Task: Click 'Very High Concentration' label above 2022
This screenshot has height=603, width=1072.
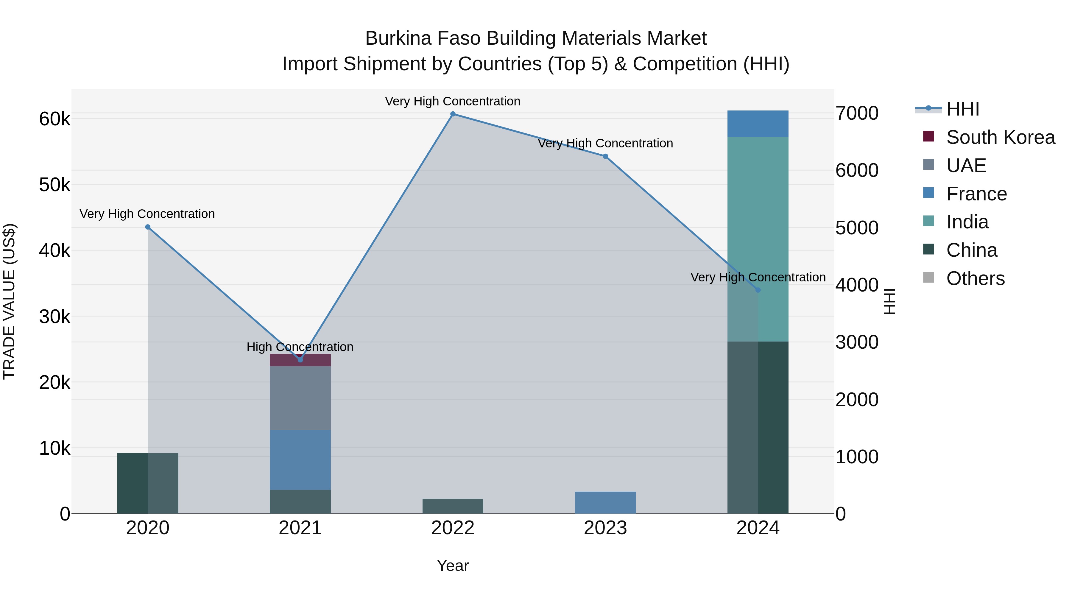Action: pyautogui.click(x=453, y=101)
